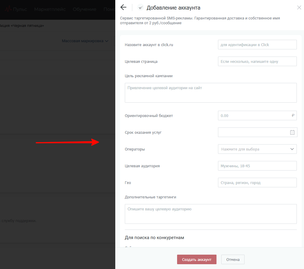Open the Массовая маркировка dropdown

pos(85,41)
